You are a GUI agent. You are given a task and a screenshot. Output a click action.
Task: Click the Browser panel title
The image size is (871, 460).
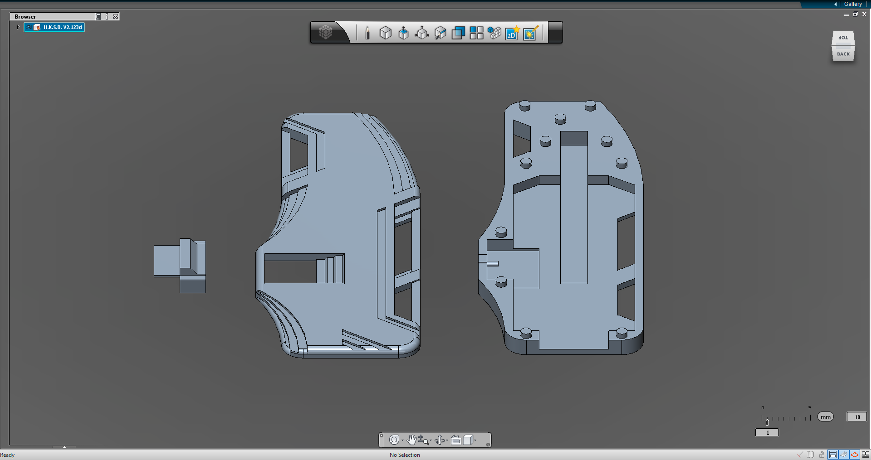tap(25, 16)
